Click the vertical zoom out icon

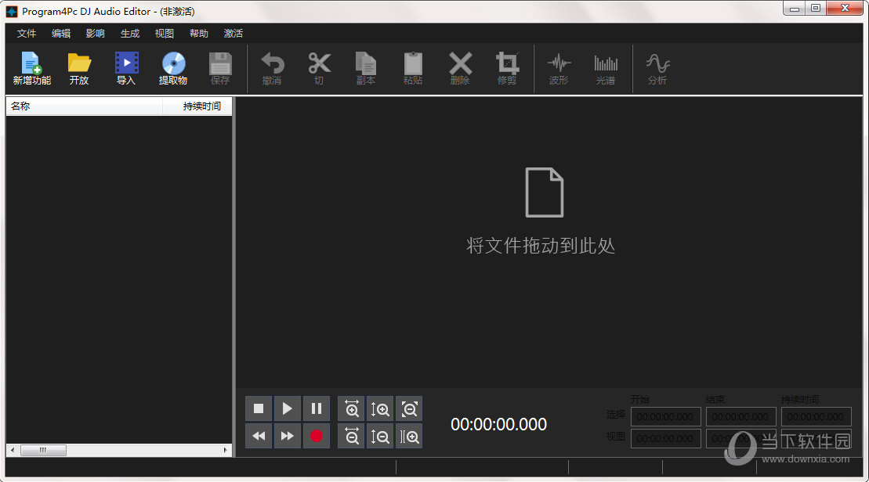[379, 436]
